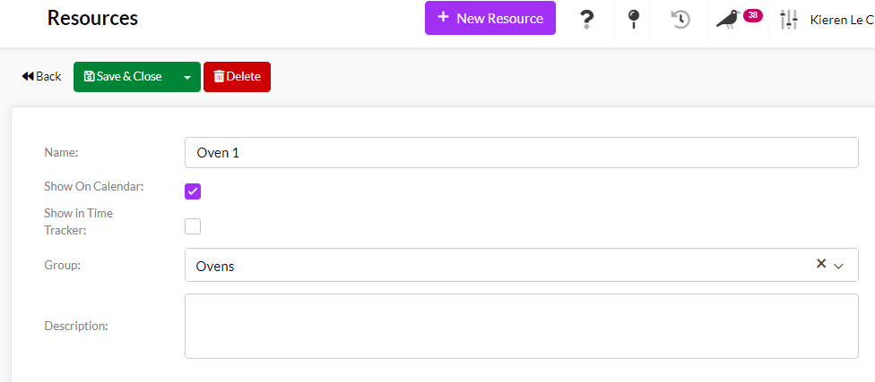Open the settings sliders icon
This screenshot has height=382, width=875.
(789, 20)
